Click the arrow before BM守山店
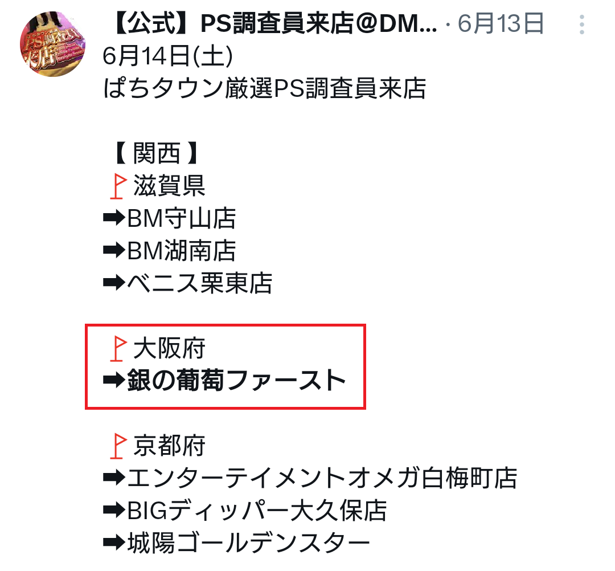The height and width of the screenshot is (571, 615). point(114,218)
